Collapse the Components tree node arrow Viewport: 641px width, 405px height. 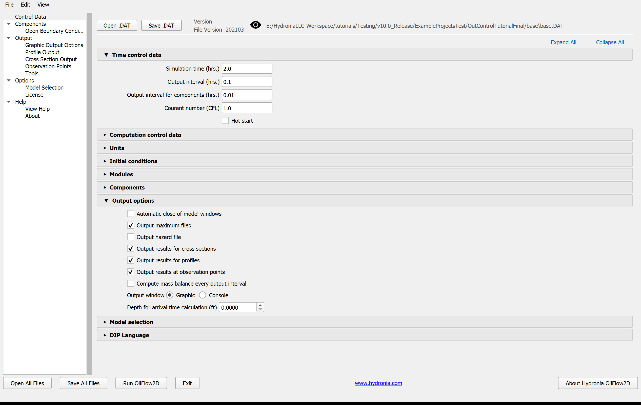9,24
